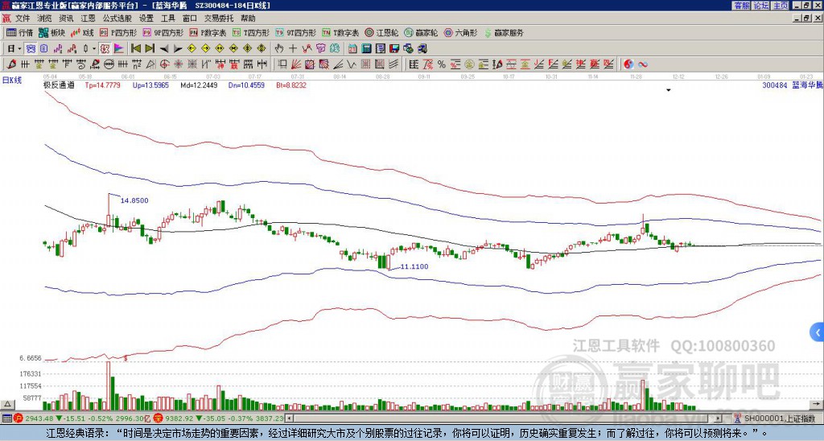Screen dimensions: 824x441
Task: Click the 300484 stock code label
Action: pyautogui.click(x=775, y=84)
